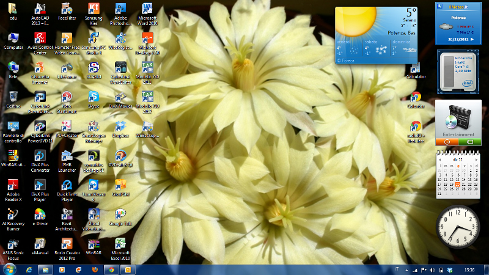The image size is (489, 275).
Task: Click the orange button in Entertainment gadget
Action: tap(447, 142)
